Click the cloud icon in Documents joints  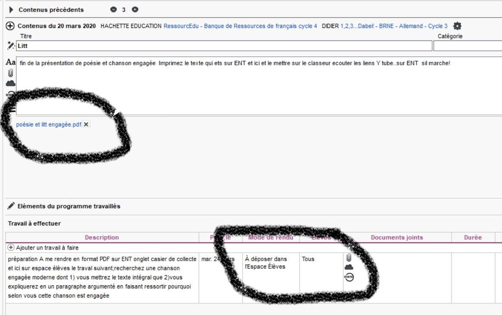349,268
